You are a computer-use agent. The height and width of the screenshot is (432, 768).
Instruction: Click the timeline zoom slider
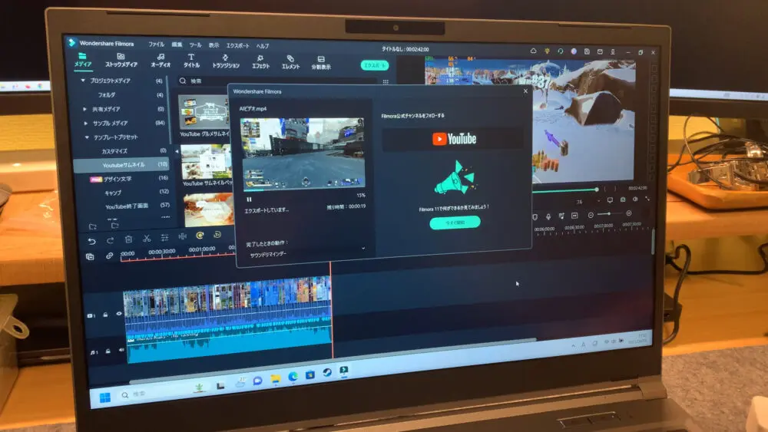coord(609,214)
